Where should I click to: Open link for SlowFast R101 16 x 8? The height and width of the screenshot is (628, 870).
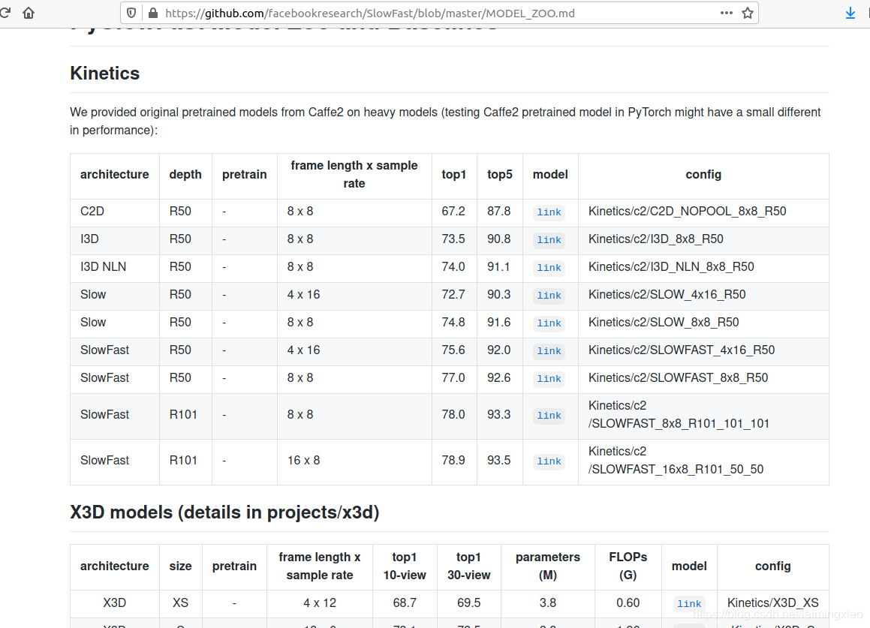(549, 461)
